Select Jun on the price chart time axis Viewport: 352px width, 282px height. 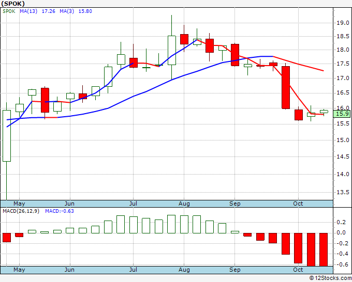coord(69,203)
